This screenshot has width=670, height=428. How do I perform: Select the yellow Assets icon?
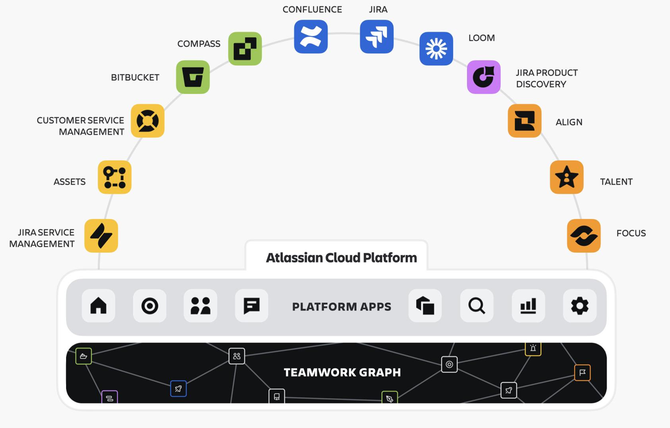pyautogui.click(x=115, y=177)
